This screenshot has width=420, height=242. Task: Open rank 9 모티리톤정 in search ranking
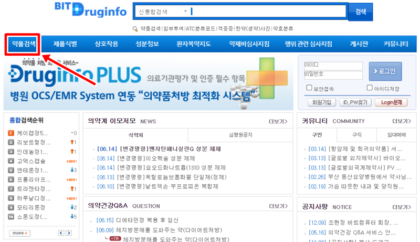(x=31, y=207)
